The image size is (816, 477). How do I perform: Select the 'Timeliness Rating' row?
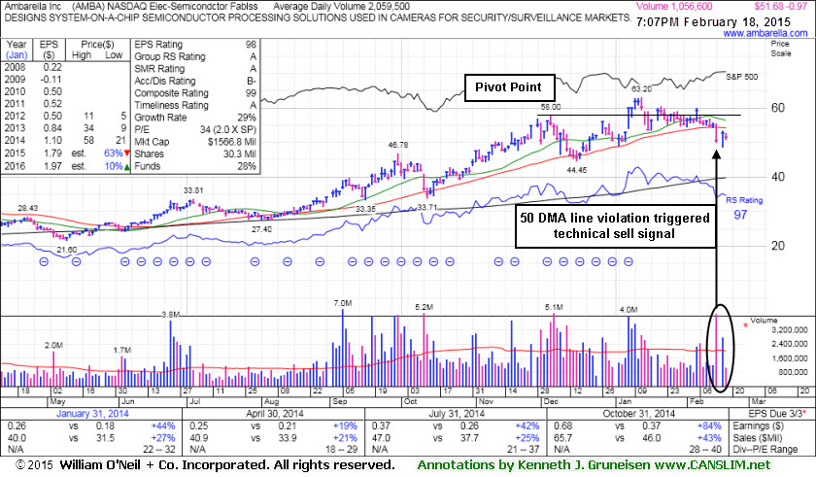coord(195,105)
